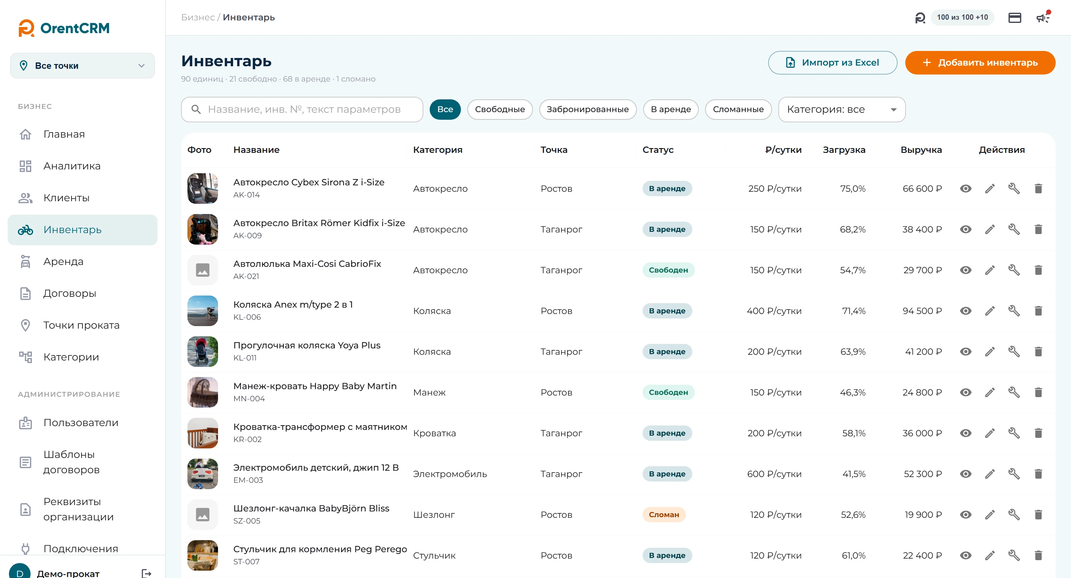Click Добавить инвентарь button
The image size is (1071, 578).
pyautogui.click(x=980, y=63)
